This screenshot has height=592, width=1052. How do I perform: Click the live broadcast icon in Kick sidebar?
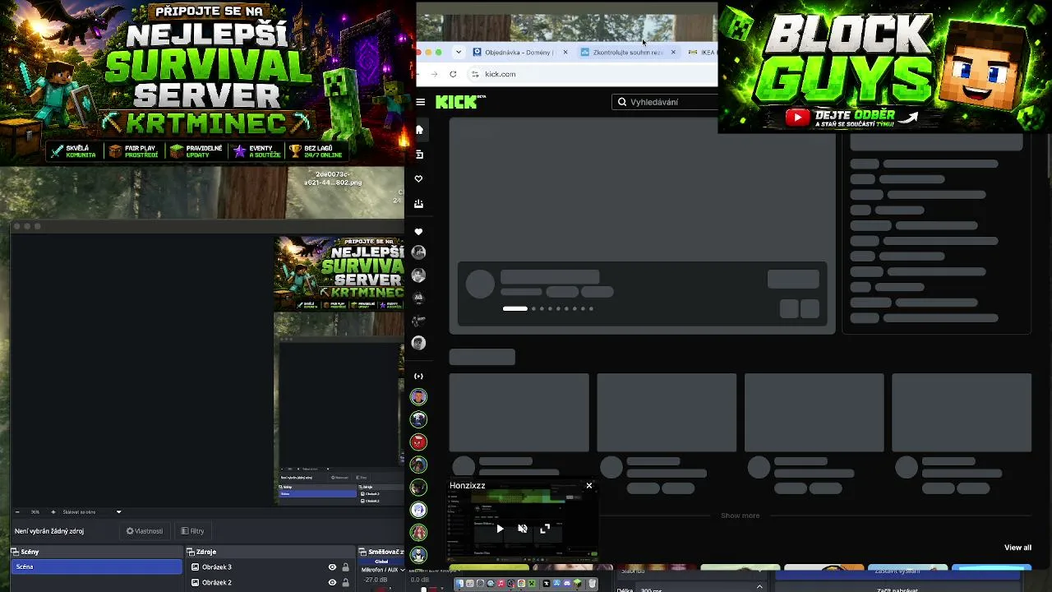pyautogui.click(x=418, y=376)
